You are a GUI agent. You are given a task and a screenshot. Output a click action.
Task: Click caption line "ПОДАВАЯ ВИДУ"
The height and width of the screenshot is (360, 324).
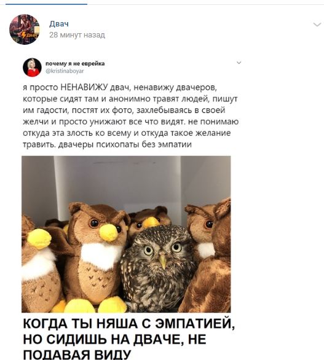click(77, 354)
